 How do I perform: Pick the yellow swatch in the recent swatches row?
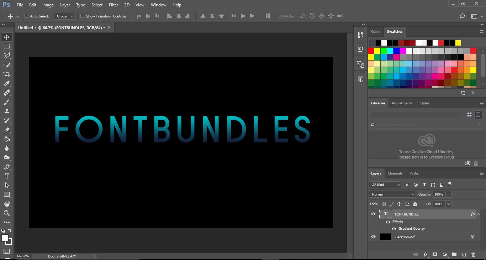(x=458, y=43)
